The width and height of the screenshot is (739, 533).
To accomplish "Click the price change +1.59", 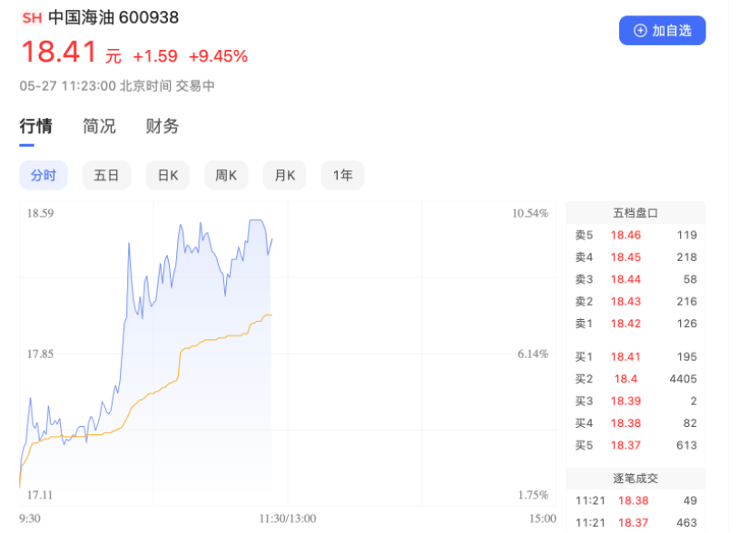I will click(155, 56).
